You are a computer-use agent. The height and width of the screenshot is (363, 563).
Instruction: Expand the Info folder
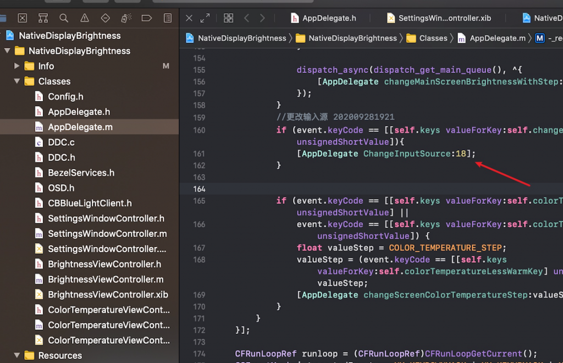(x=17, y=66)
